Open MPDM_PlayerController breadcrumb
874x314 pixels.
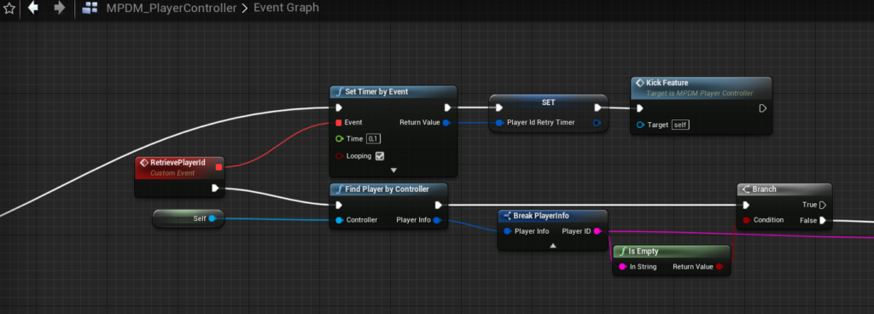point(171,9)
